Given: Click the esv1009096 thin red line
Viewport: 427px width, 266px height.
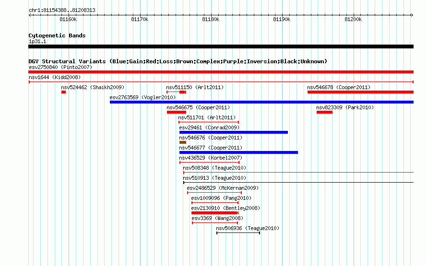Looking at the screenshot, I should click(215, 203).
